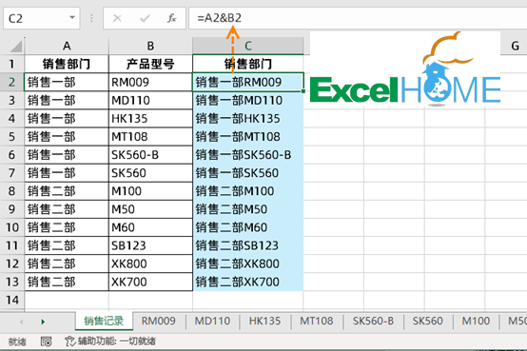Click cell B1 header 产品型号

click(150, 64)
